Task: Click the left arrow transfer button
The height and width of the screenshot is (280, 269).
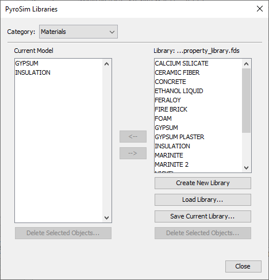Action: point(133,137)
